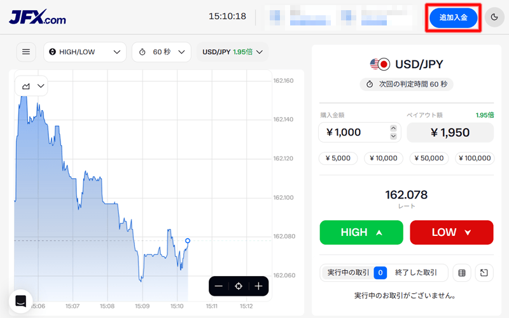The image size is (509, 318).
Task: Click the 1.95倍 payout multiplier label
Action: click(x=485, y=115)
